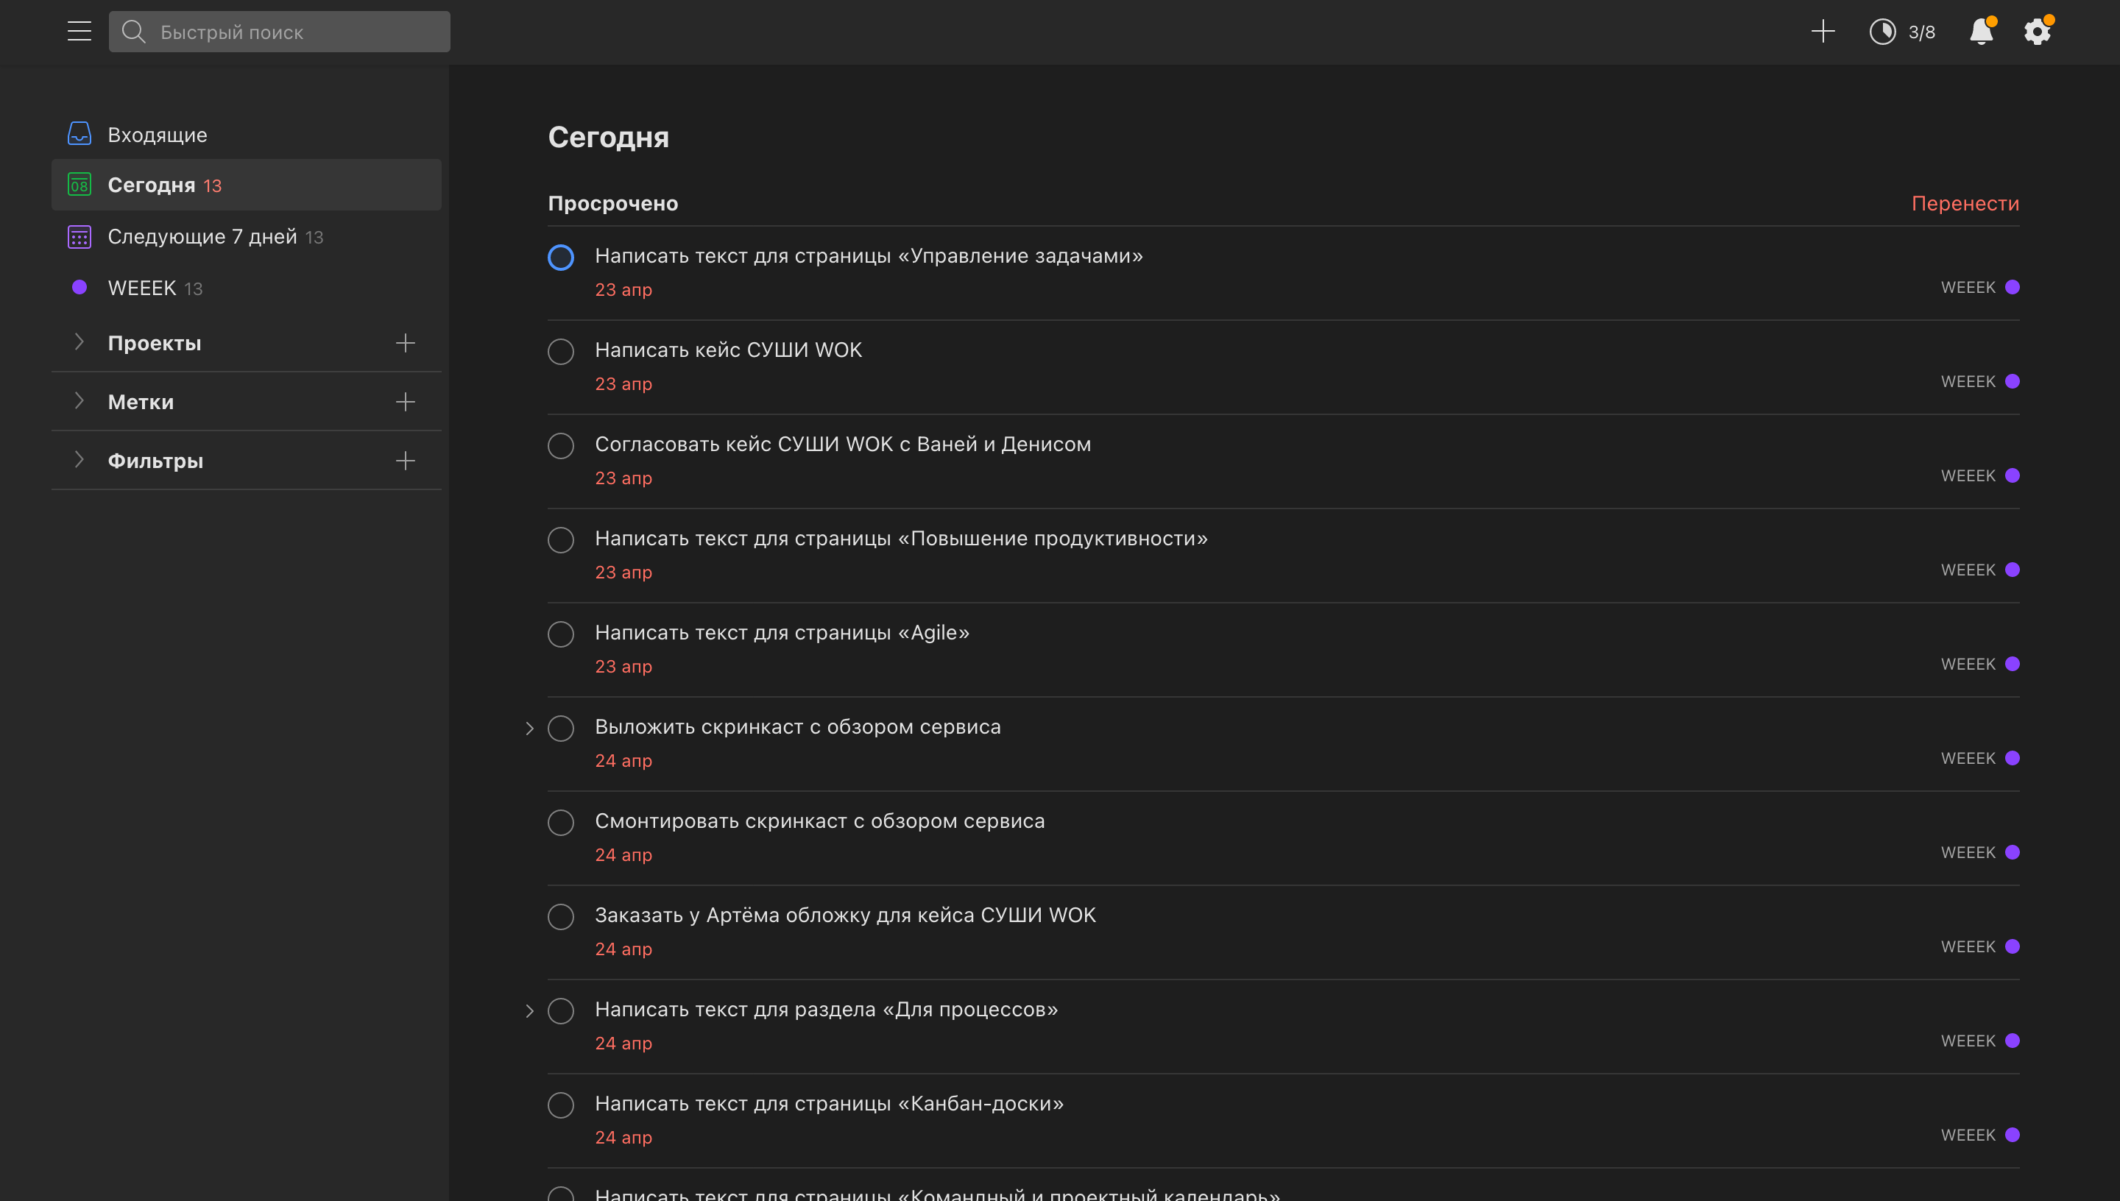
Task: Open task Написать кейс СУШИ WOK
Action: coord(729,350)
